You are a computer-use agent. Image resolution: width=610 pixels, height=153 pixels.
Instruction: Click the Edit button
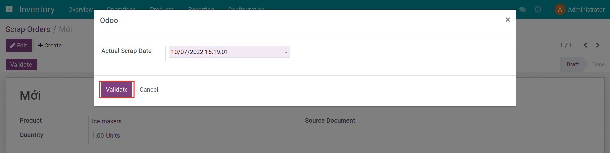point(18,46)
